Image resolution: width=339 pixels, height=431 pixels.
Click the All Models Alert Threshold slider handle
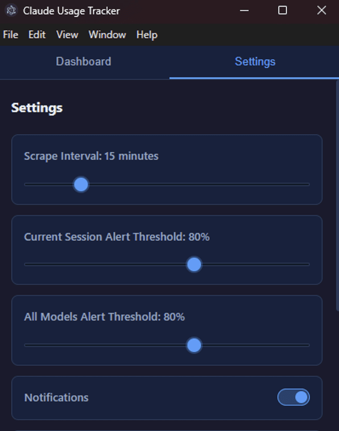click(194, 345)
